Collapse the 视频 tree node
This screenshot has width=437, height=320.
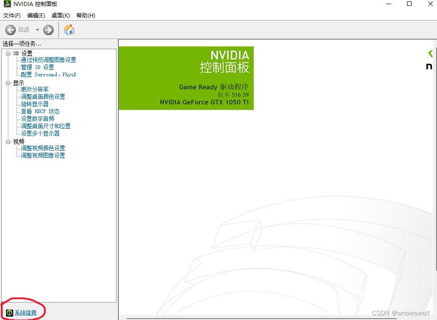[8, 142]
